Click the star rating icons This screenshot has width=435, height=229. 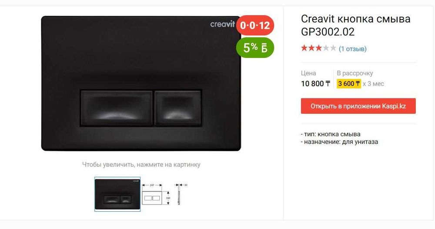(x=318, y=48)
